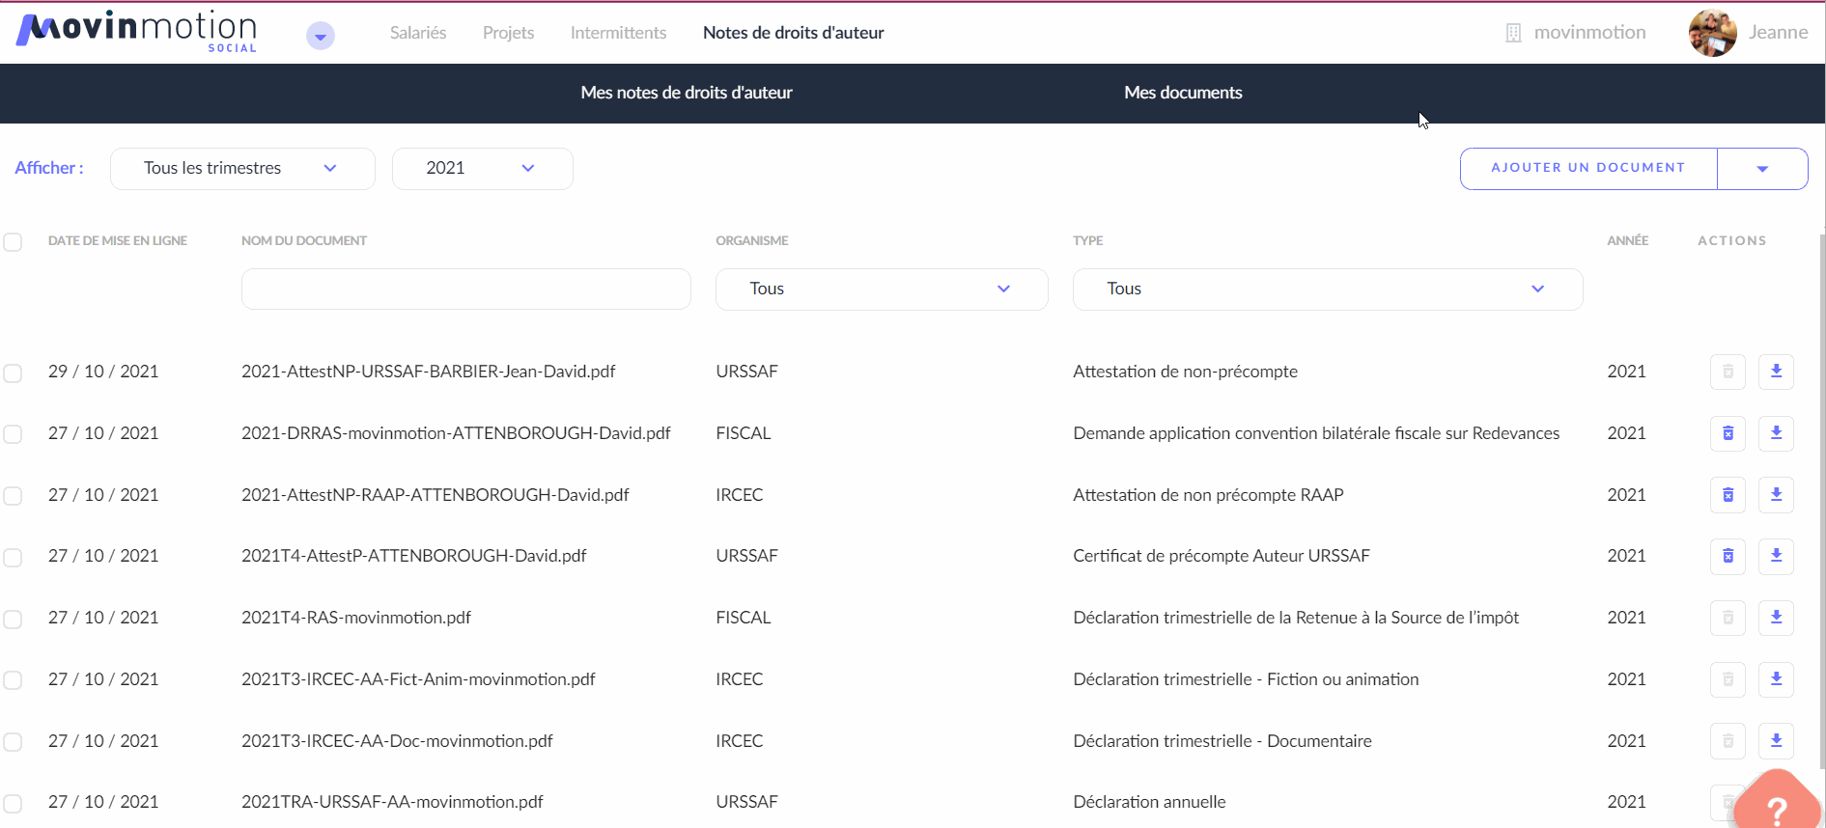Click trash icon for 2021-AttestNP-URSSAF-BARBIER row

[x=1728, y=372]
